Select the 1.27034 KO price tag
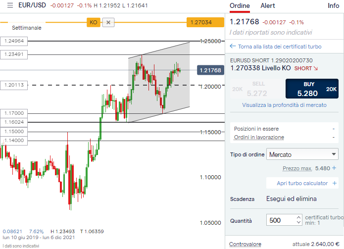 (205, 22)
